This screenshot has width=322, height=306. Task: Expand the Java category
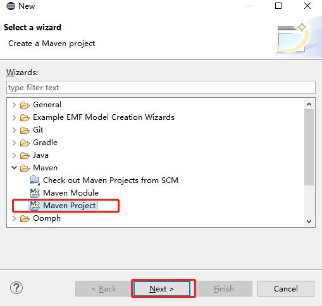click(x=14, y=155)
